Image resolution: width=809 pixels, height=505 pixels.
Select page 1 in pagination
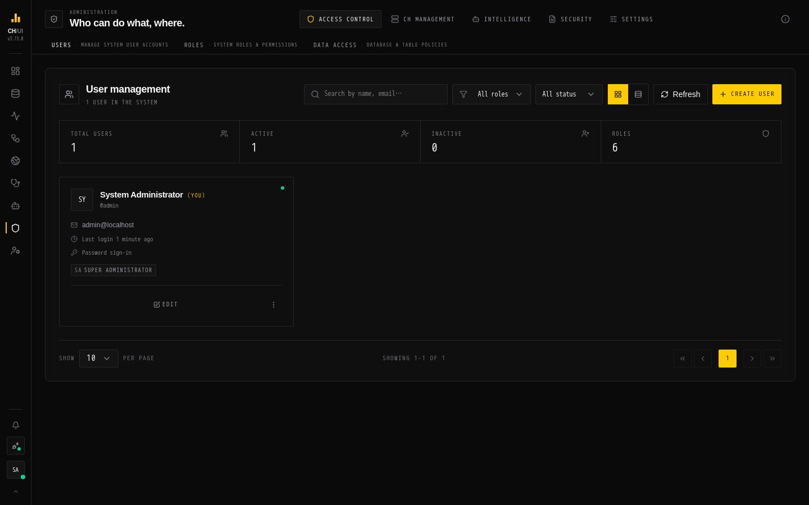click(728, 359)
